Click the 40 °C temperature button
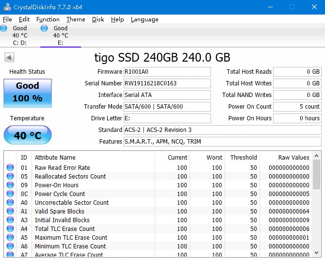 coord(28,135)
